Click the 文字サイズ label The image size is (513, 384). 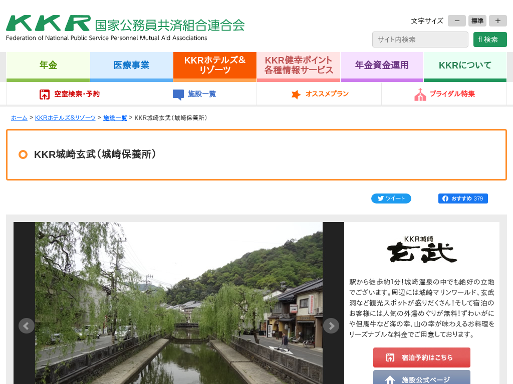[427, 21]
